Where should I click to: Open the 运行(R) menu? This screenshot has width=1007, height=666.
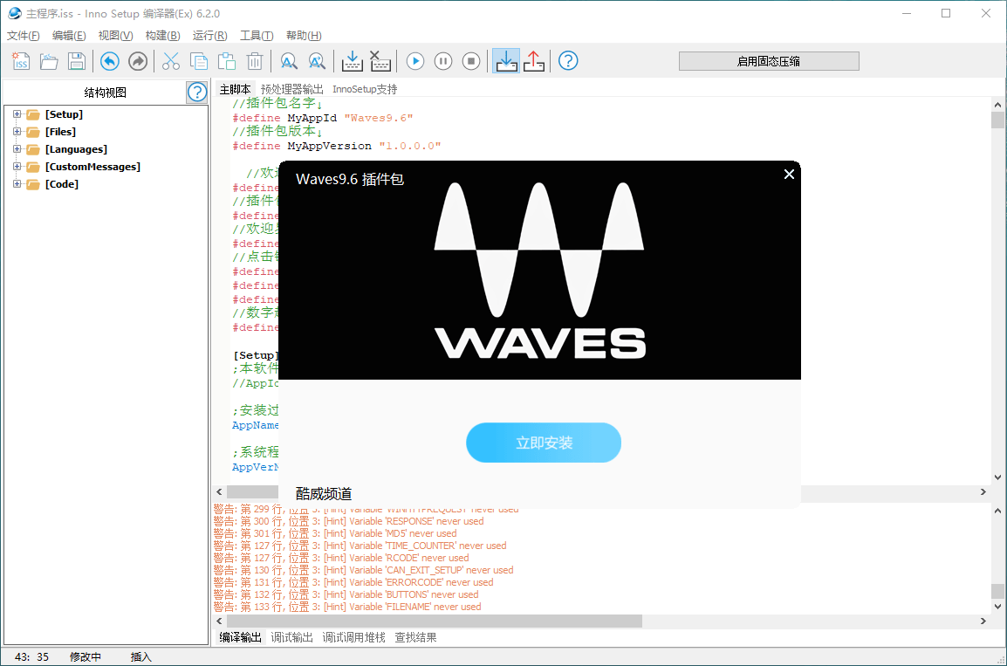pos(210,35)
